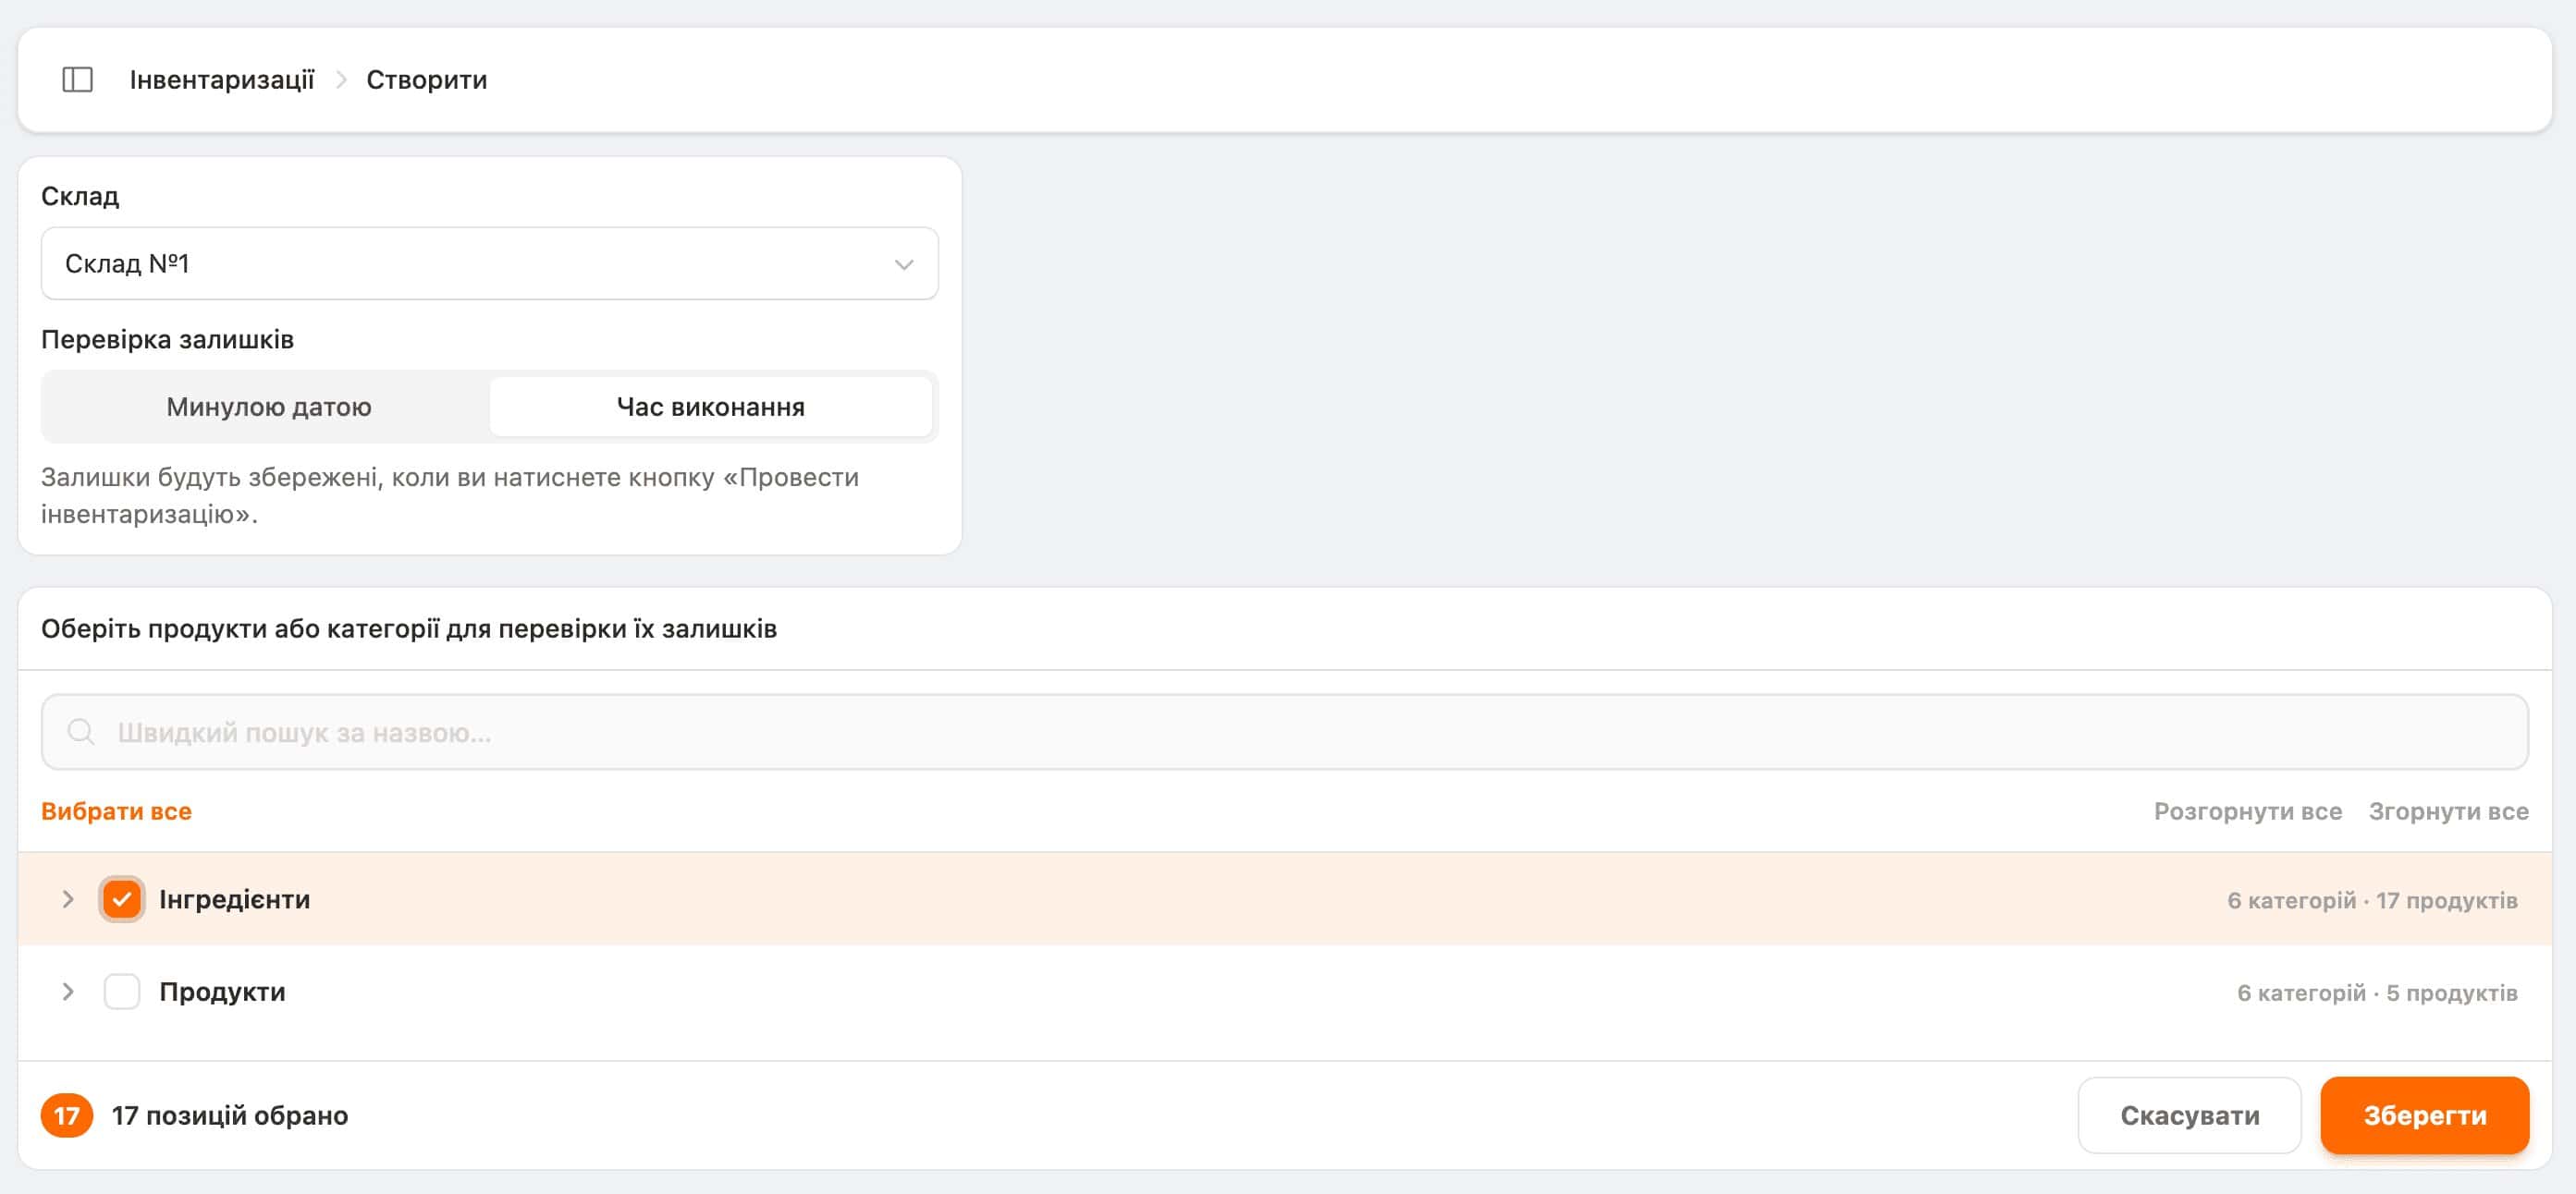
Task: Click the breadcrumb separator chevron
Action: pos(341,79)
